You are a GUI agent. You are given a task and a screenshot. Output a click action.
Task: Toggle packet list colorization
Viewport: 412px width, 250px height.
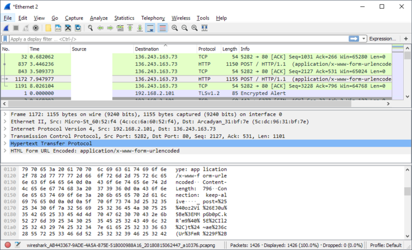tap(162, 28)
